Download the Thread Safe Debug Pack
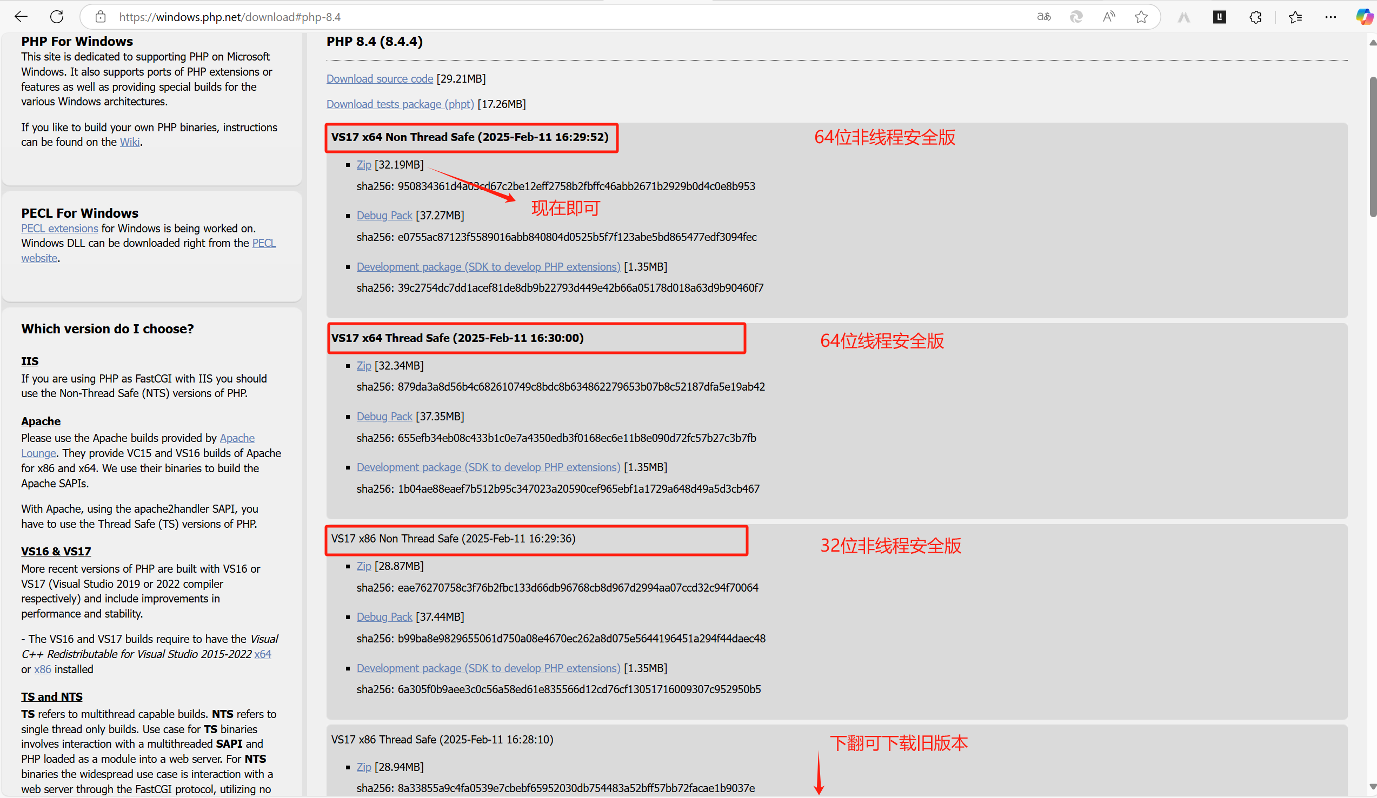This screenshot has height=798, width=1377. 384,415
